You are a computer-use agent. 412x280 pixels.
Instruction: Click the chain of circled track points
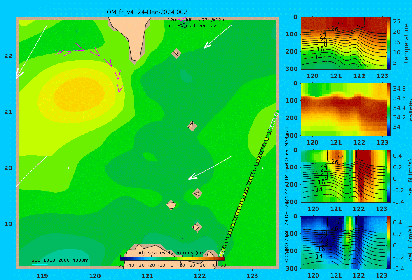pyautogui.click(x=249, y=183)
